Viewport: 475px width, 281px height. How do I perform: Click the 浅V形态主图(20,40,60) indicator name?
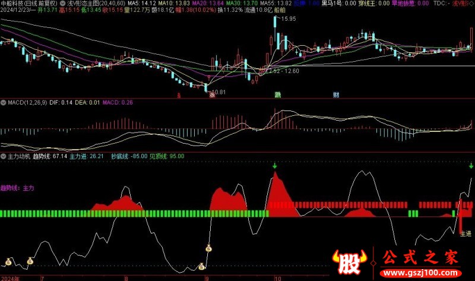pos(96,4)
